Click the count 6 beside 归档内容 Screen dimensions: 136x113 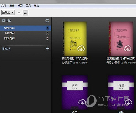[x=47, y=38]
